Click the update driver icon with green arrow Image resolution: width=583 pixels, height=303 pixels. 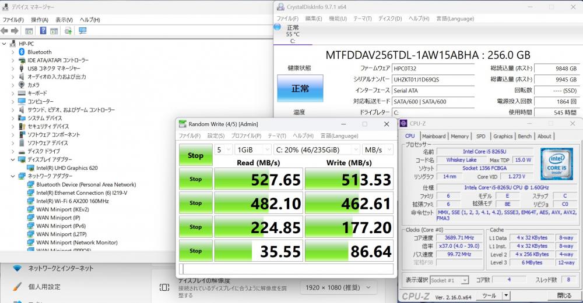point(68,31)
